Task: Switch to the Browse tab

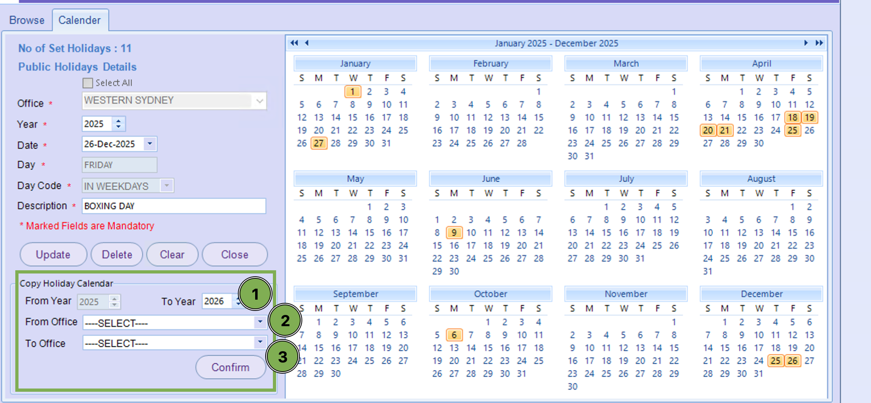Action: click(x=27, y=20)
